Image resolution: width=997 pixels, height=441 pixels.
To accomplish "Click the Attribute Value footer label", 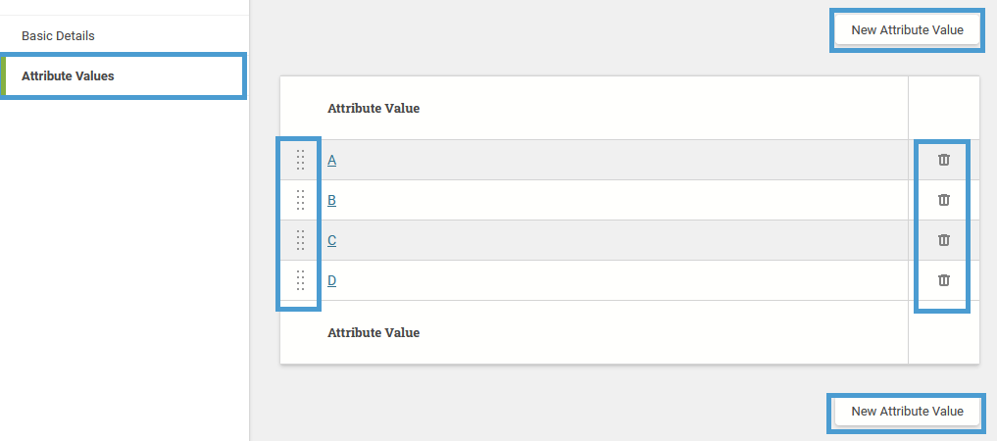I will (x=374, y=332).
